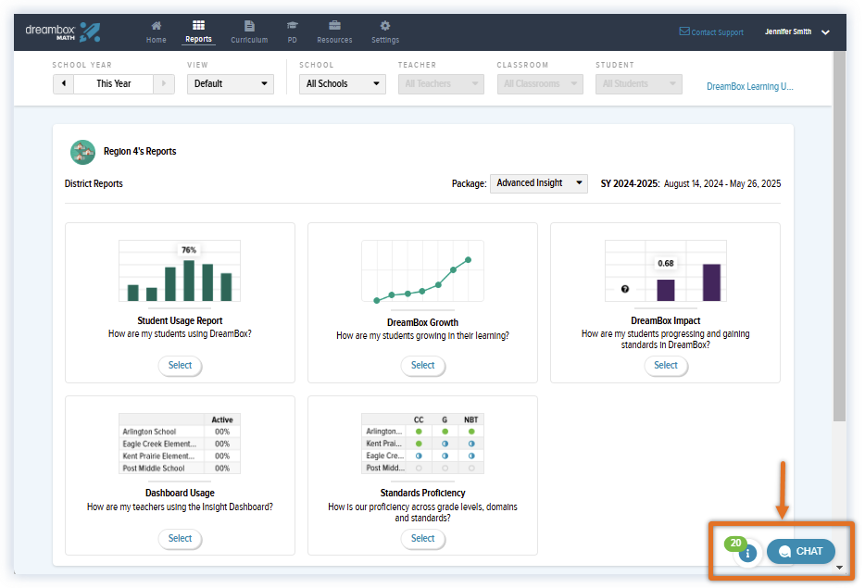Open the All Schools dropdown
This screenshot has width=865, height=588.
click(x=343, y=84)
